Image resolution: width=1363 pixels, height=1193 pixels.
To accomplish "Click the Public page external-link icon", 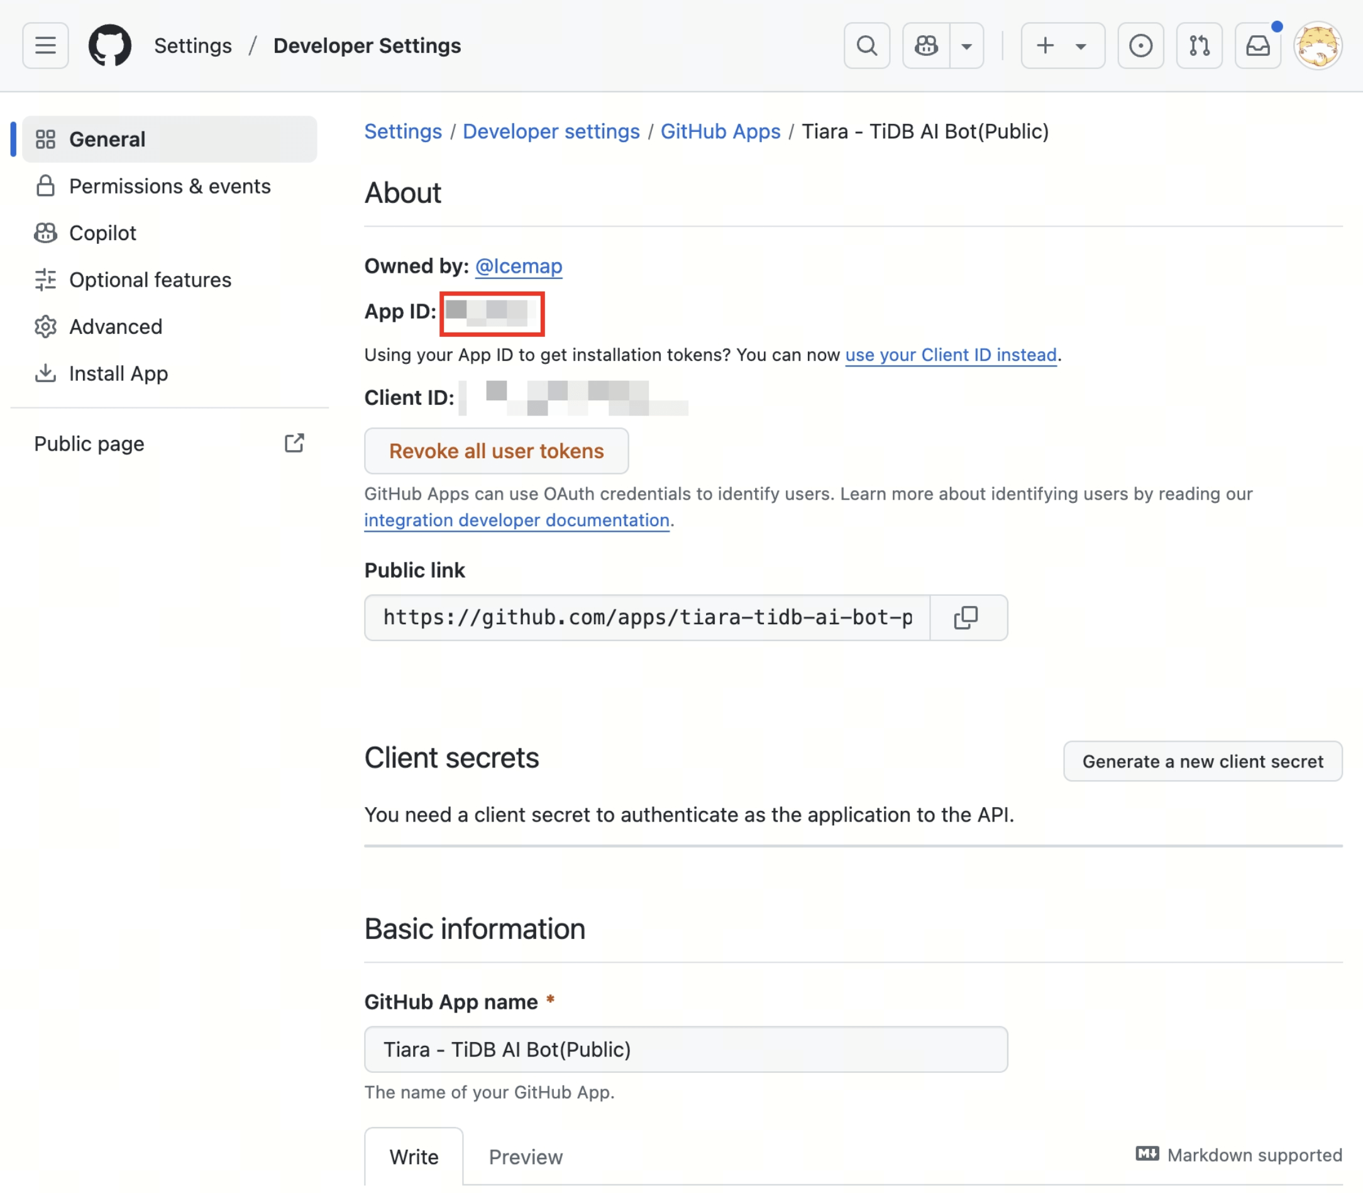I will pos(294,443).
